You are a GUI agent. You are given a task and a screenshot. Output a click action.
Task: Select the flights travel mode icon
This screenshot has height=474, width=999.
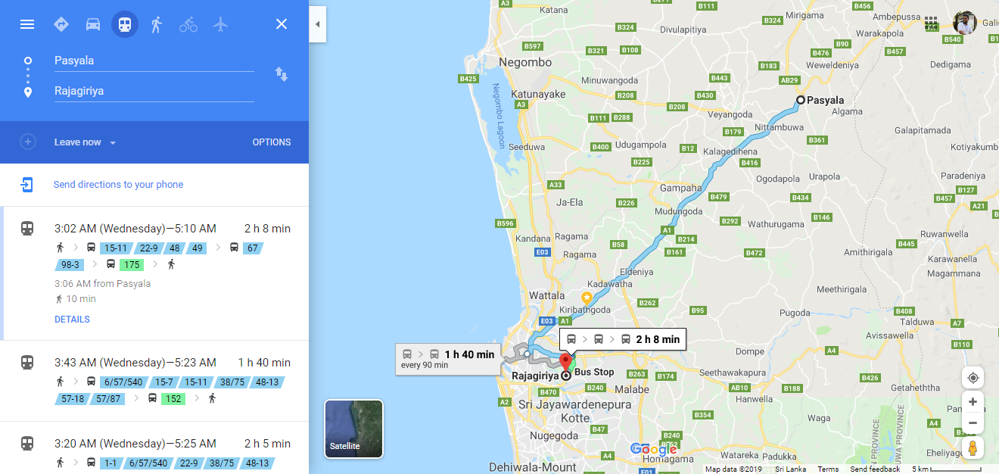pyautogui.click(x=220, y=24)
